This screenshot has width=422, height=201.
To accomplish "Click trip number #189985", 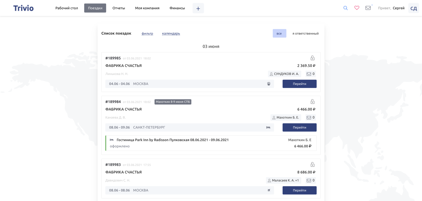I will click(113, 58).
